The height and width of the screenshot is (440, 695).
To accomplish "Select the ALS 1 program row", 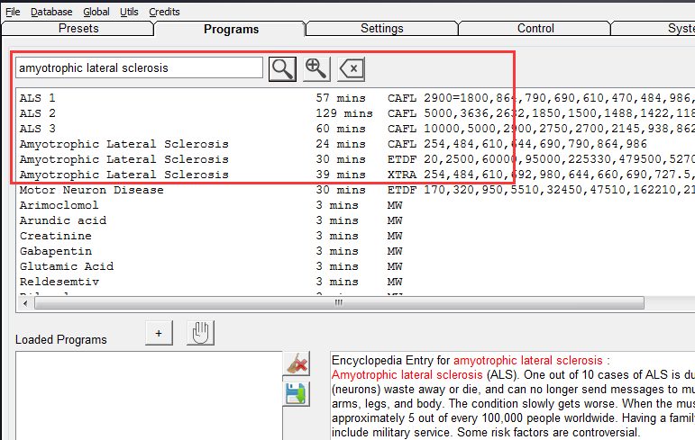I will (x=38, y=98).
